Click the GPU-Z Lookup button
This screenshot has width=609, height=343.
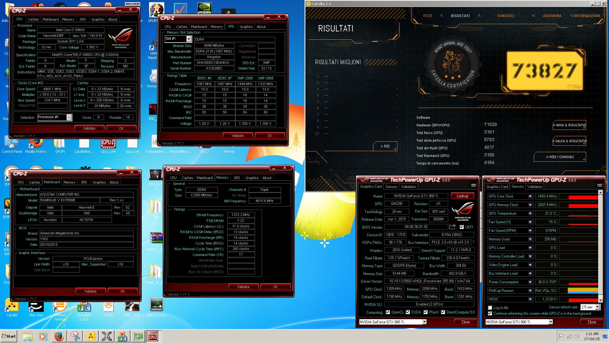pos(462,196)
